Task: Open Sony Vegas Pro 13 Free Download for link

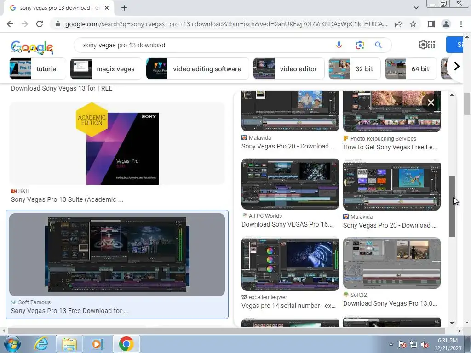Action: 70,311
